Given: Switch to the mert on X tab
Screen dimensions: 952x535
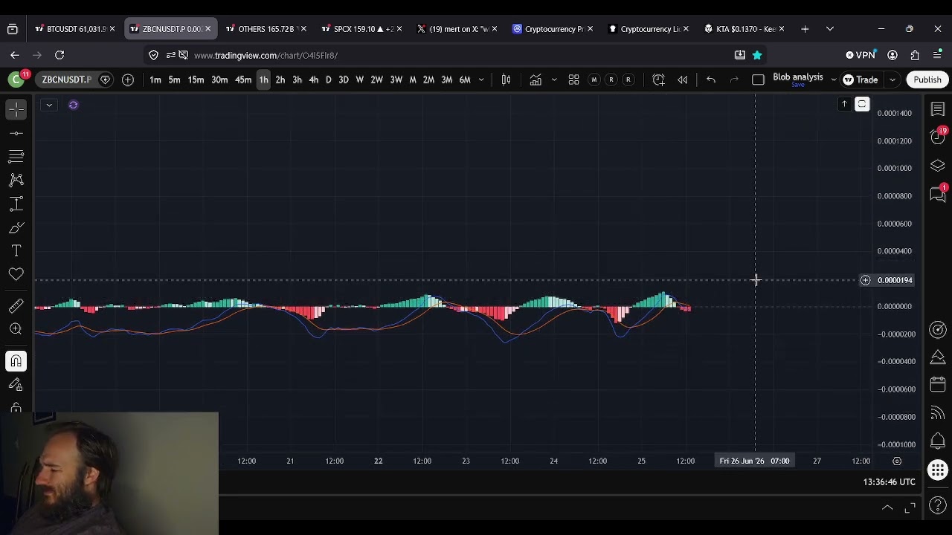Looking at the screenshot, I should click(458, 29).
